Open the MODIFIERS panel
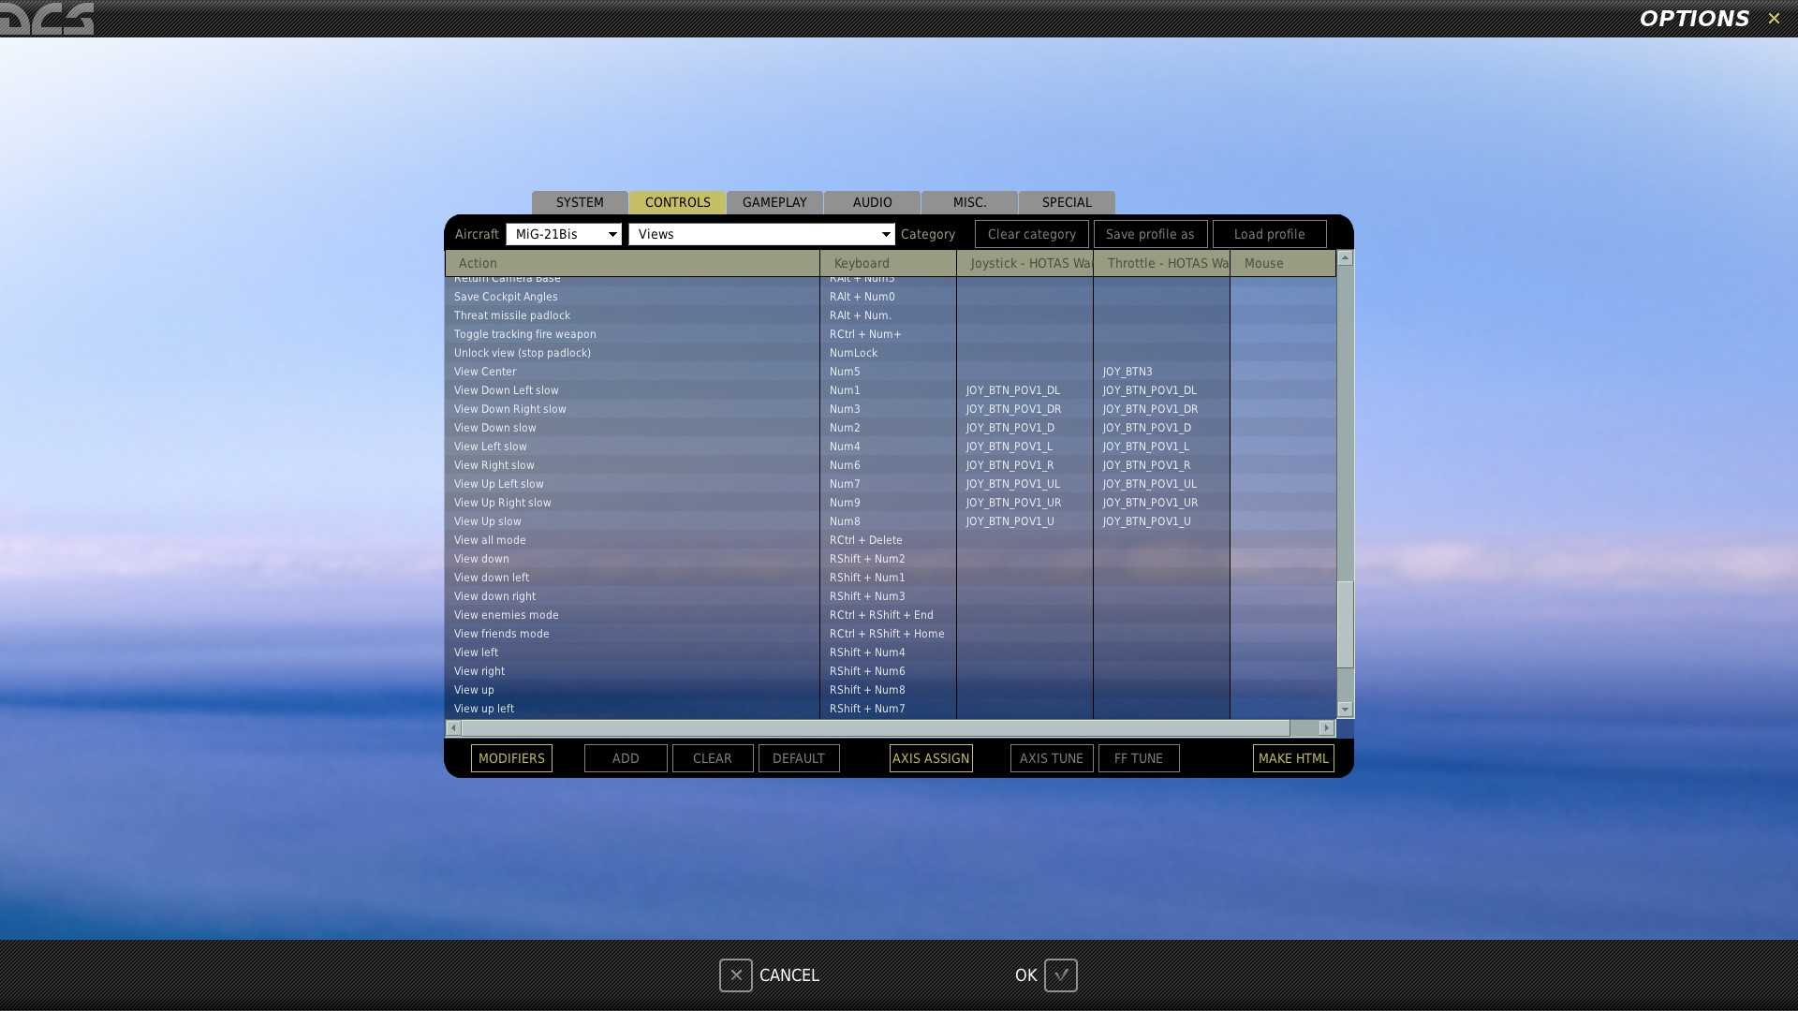This screenshot has width=1798, height=1011. pyautogui.click(x=511, y=758)
